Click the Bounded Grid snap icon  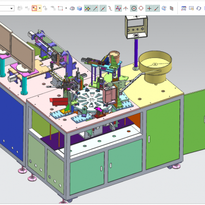[172, 8]
